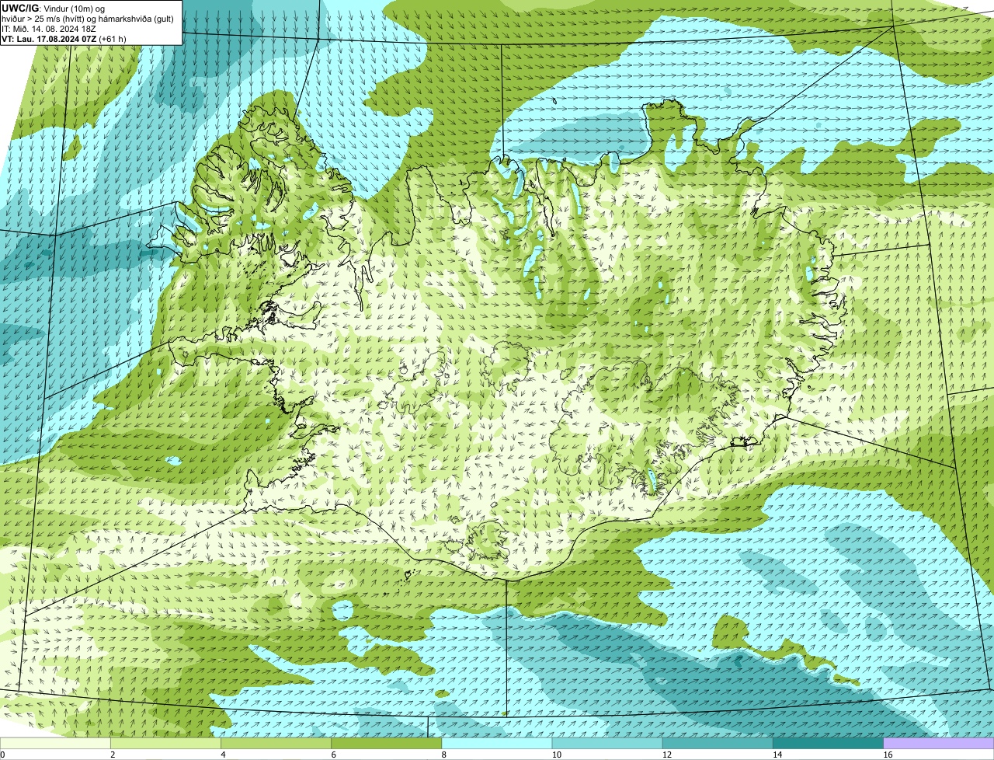The height and width of the screenshot is (760, 994).
Task: Click the 12–14 m/s teal legend swatch
Action: 718,744
